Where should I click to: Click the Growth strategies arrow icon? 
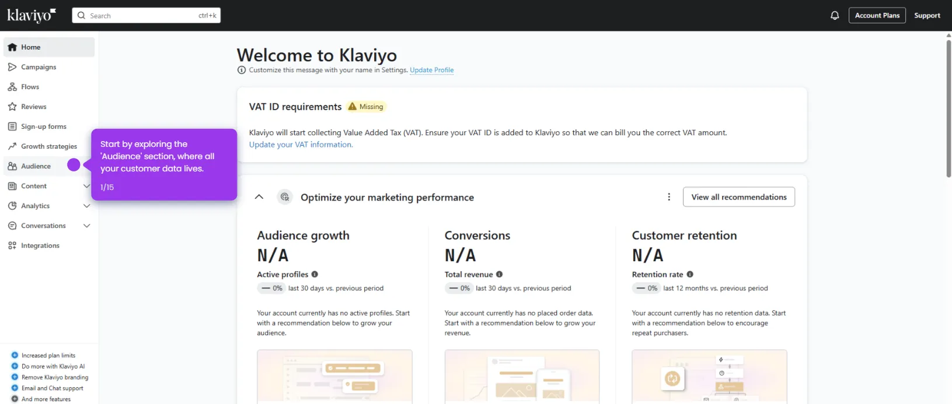pyautogui.click(x=12, y=146)
